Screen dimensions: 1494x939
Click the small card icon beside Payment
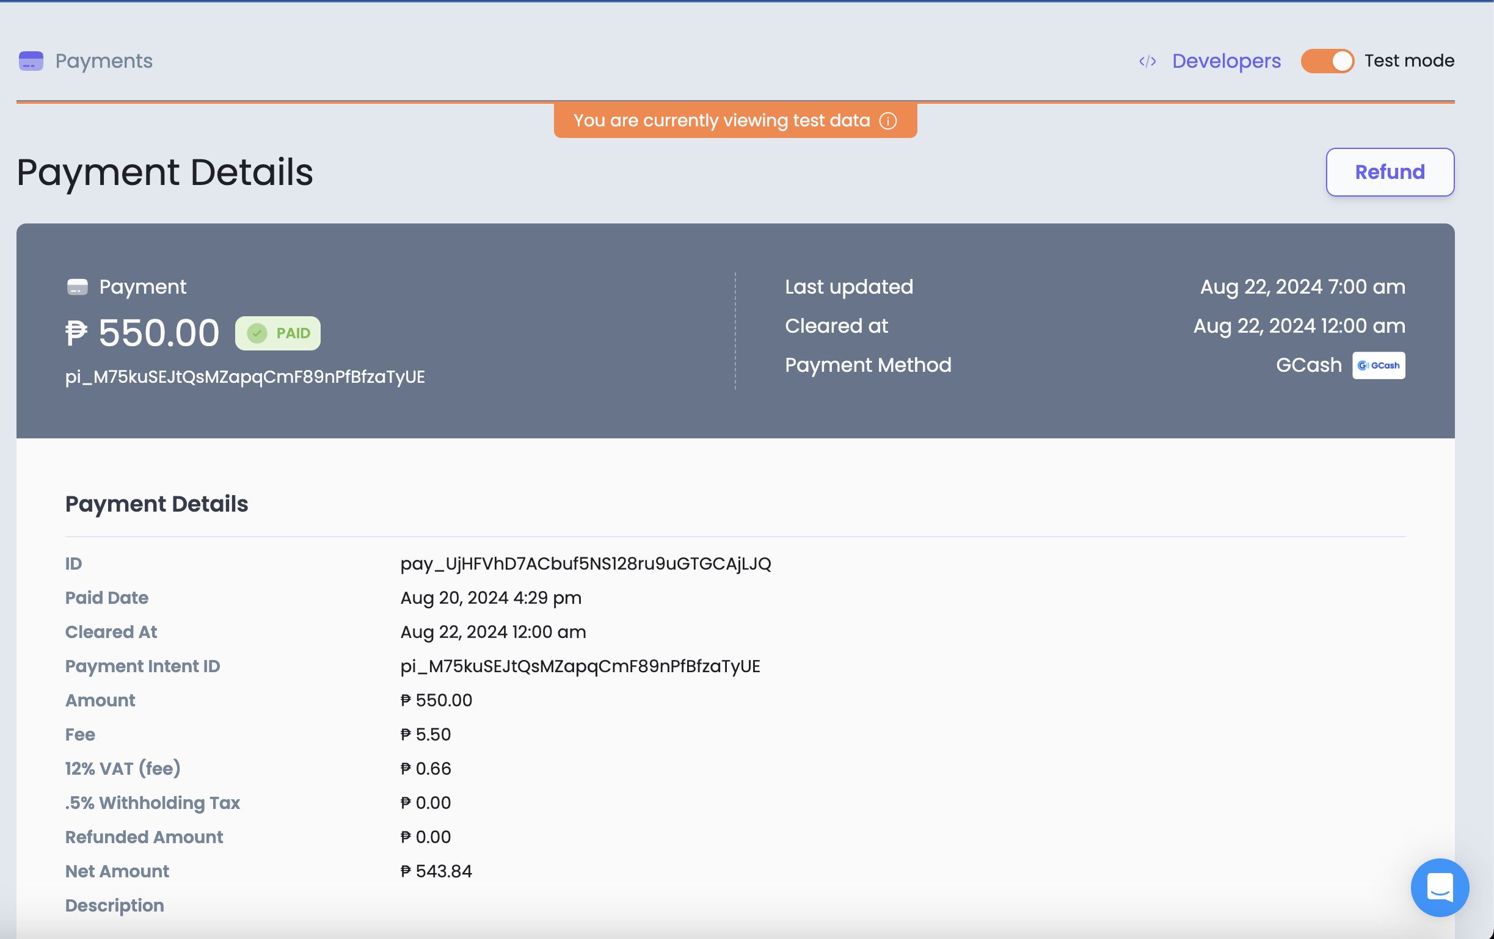[77, 287]
